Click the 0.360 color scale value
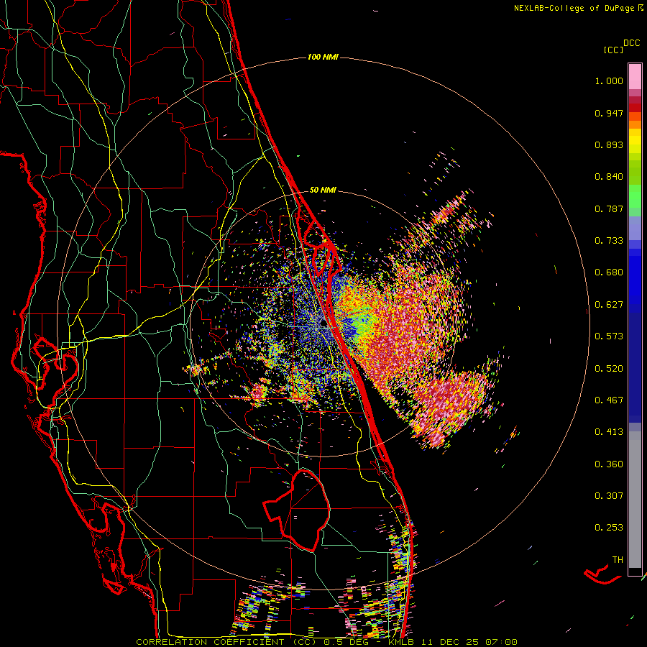The image size is (647, 647). point(609,464)
